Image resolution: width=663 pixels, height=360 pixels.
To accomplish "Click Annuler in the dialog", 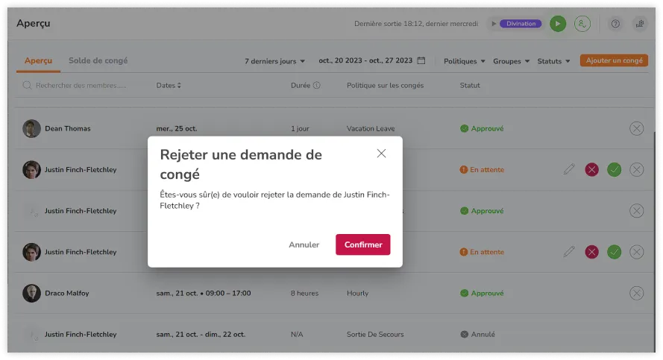I will pos(304,244).
